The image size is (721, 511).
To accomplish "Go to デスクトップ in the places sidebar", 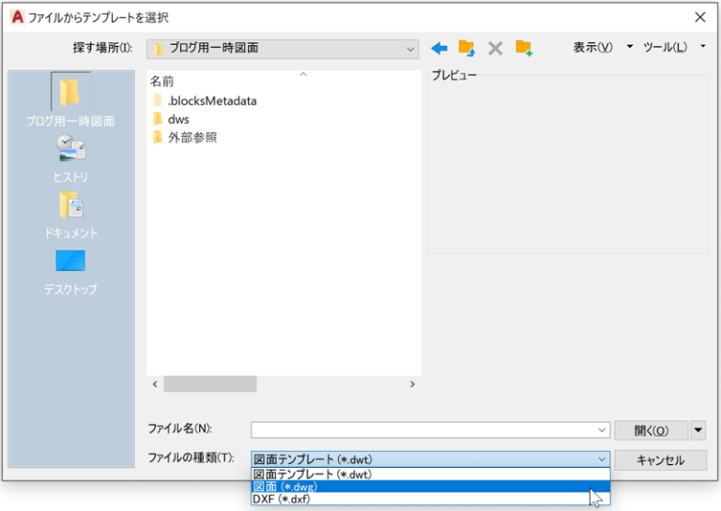I will [70, 269].
